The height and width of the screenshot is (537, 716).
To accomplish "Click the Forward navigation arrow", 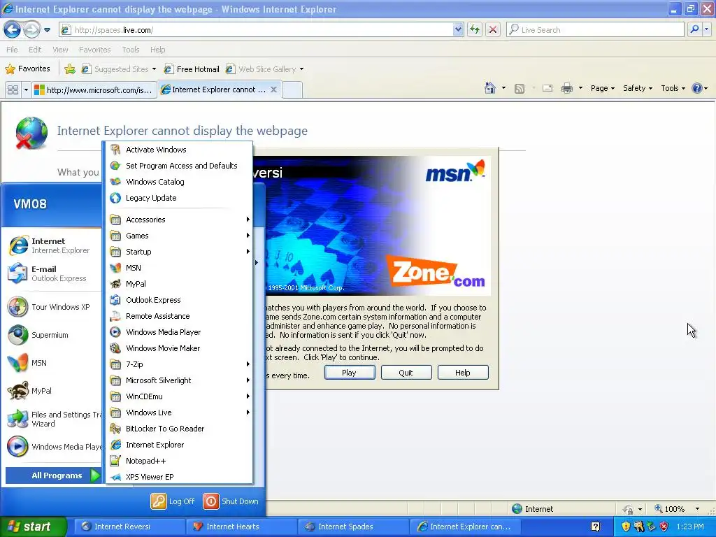I will pyautogui.click(x=31, y=30).
